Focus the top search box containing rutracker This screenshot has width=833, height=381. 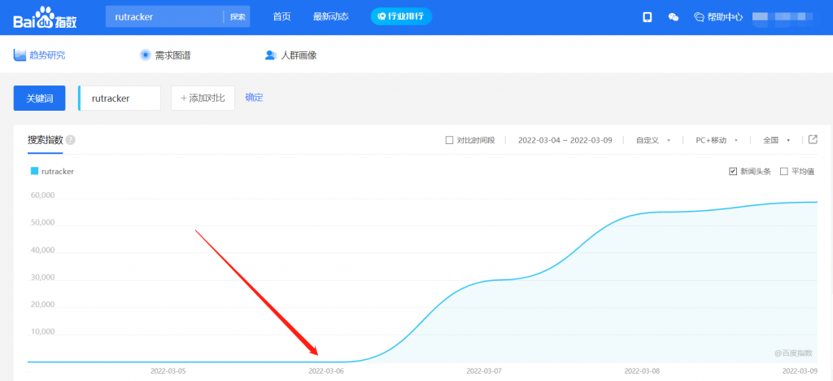click(x=164, y=17)
